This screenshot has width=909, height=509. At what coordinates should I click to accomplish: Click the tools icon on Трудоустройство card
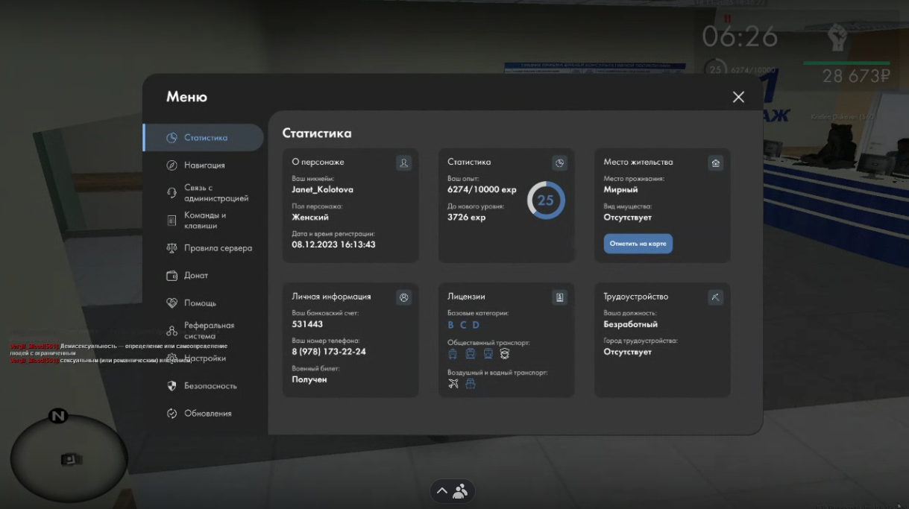pyautogui.click(x=716, y=297)
